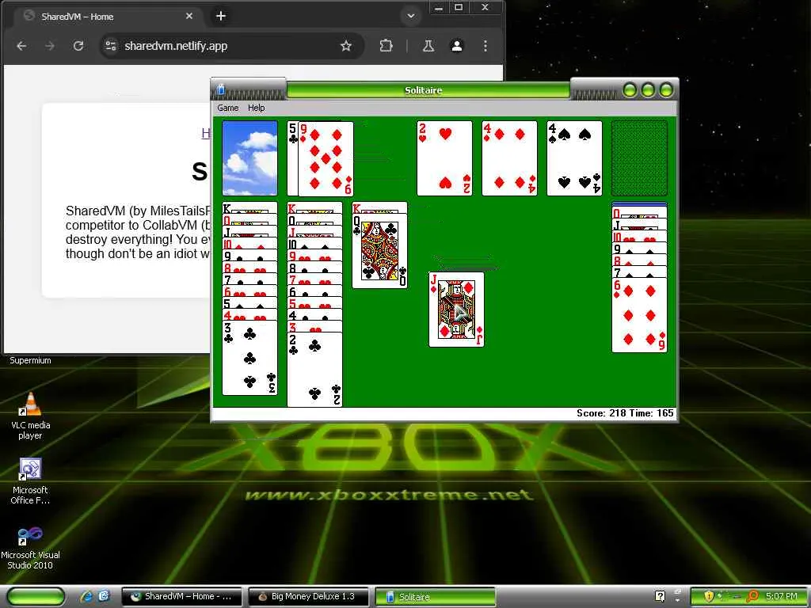Image resolution: width=811 pixels, height=608 pixels.
Task: Open Microsoft Visual Studio 2010 shortcut
Action: coord(31,548)
